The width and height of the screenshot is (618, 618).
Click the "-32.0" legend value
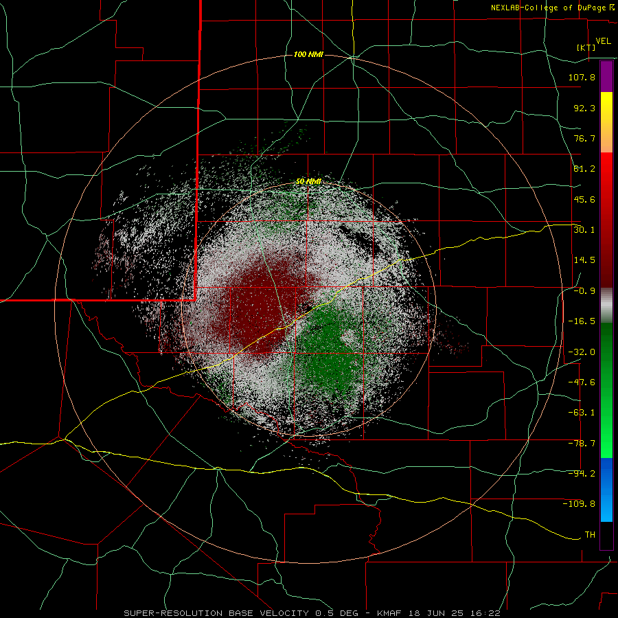pyautogui.click(x=582, y=352)
